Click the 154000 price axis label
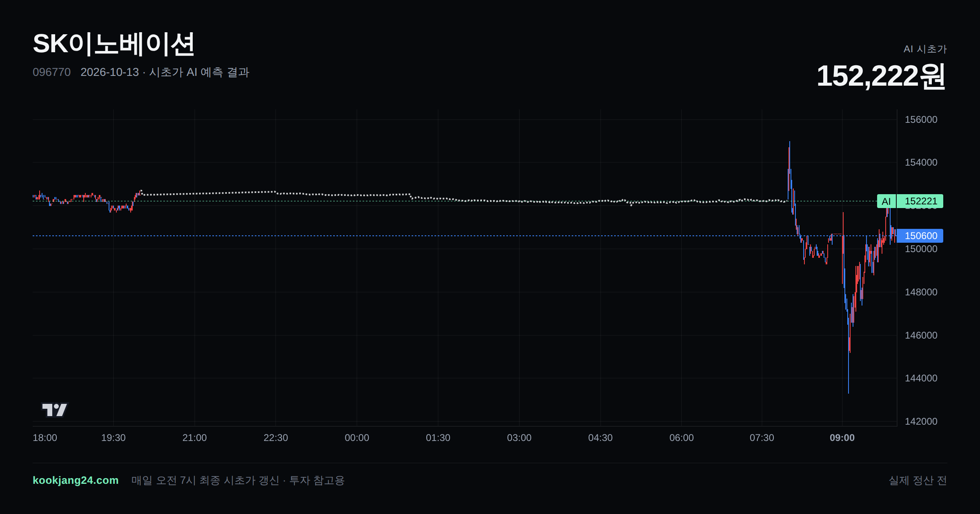This screenshot has width=980, height=514. pyautogui.click(x=921, y=162)
